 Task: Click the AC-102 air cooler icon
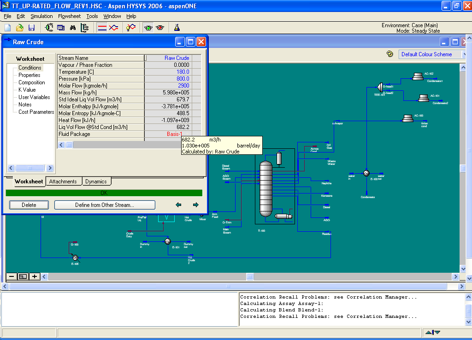[x=418, y=77]
